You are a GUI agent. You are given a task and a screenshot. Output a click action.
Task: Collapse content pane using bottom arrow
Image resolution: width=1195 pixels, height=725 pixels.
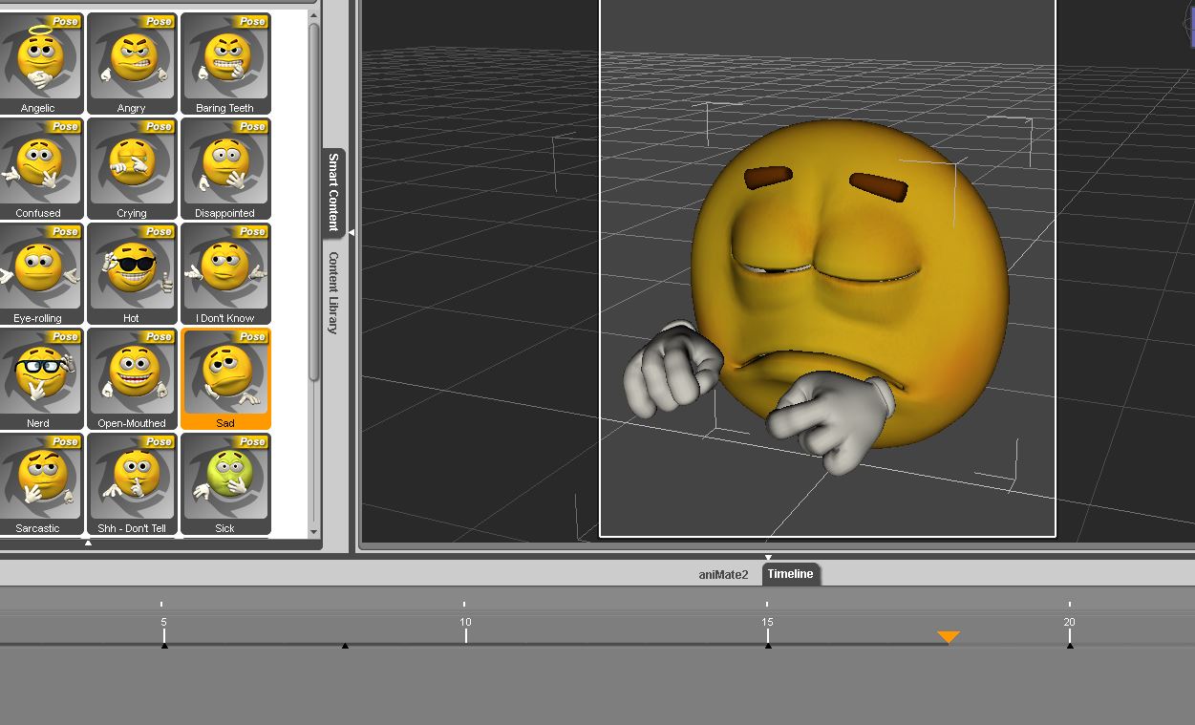88,543
